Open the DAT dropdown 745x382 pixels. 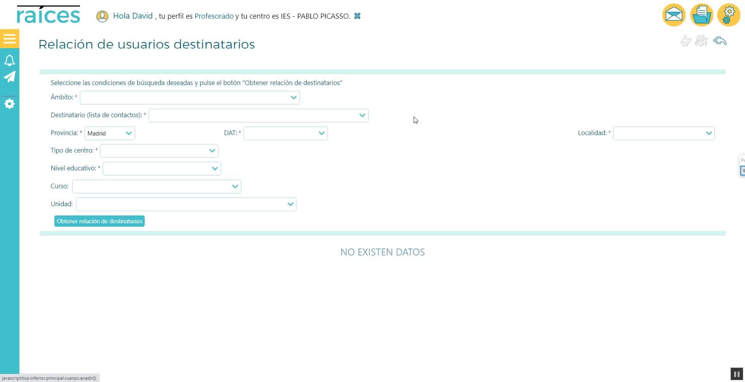click(286, 133)
